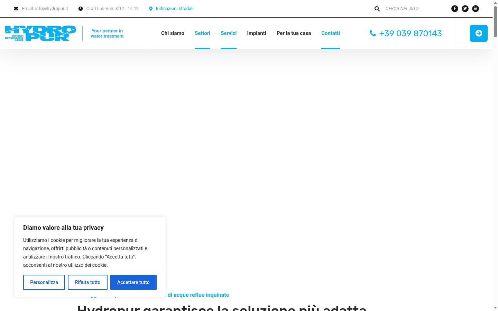The image size is (498, 311).
Task: Click the phone handset icon
Action: click(372, 33)
